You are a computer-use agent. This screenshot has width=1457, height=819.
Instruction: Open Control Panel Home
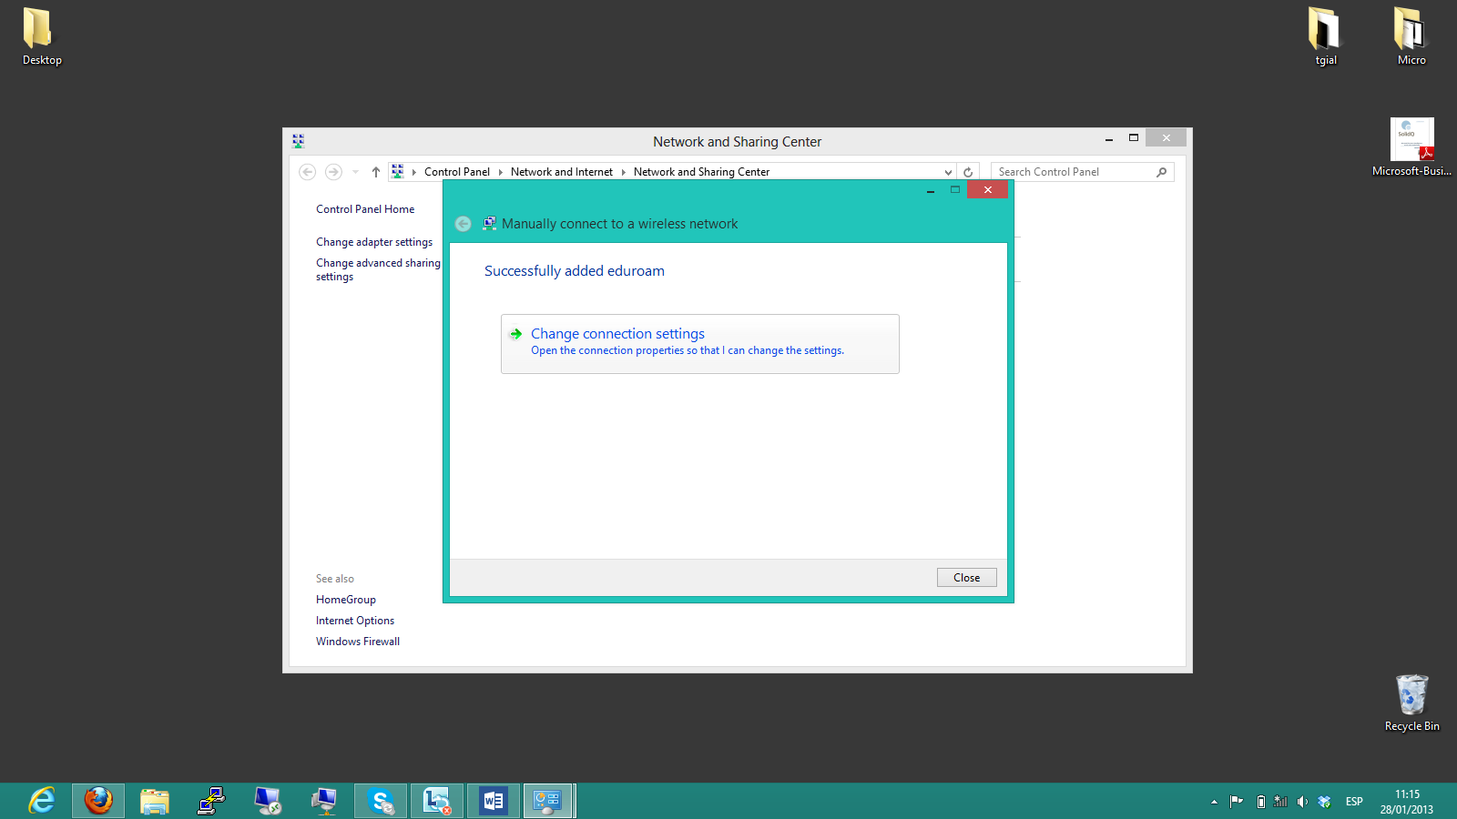pos(365,209)
